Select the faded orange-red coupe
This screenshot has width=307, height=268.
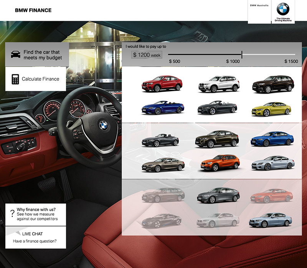tap(272, 196)
